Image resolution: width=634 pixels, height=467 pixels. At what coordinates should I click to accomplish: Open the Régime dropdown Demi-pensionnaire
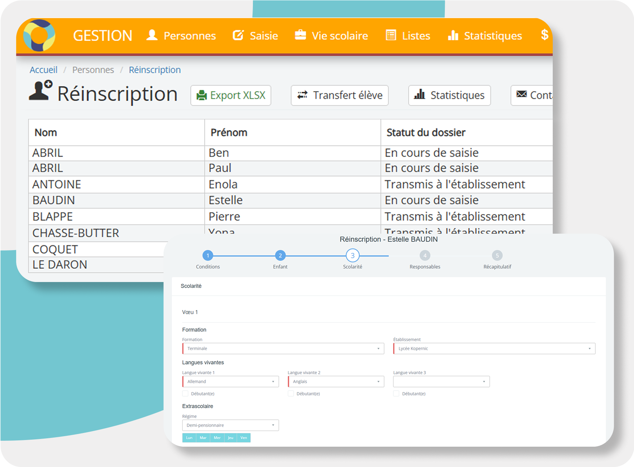(x=230, y=425)
